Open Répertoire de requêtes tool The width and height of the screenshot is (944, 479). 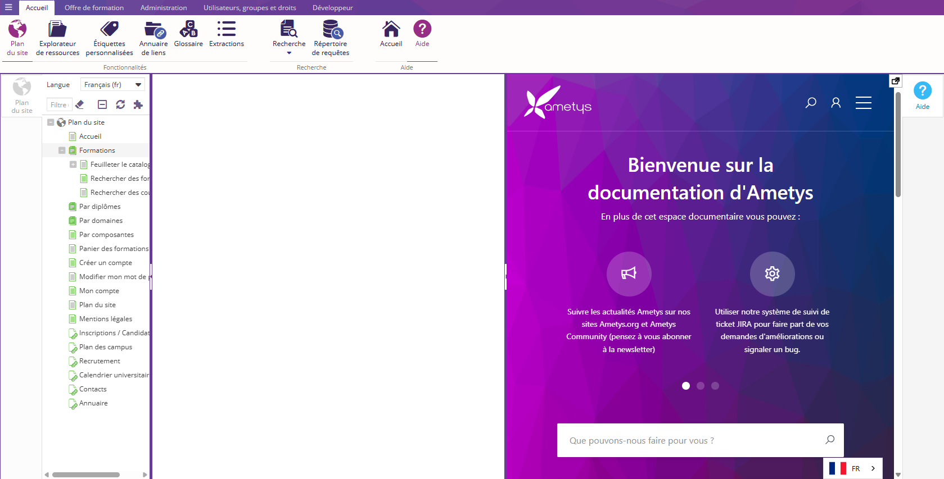point(331,38)
